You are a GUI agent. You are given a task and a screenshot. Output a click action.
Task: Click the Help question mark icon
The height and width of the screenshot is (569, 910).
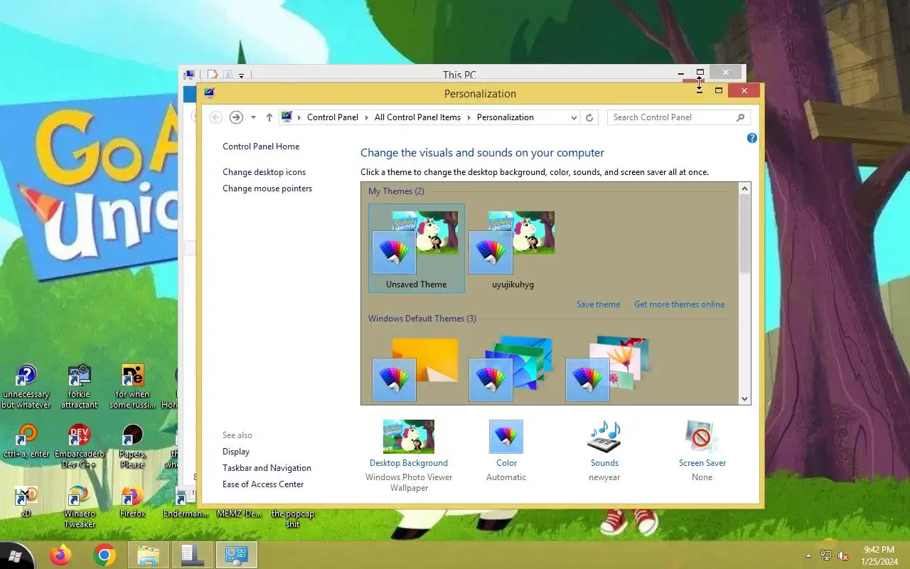[752, 138]
